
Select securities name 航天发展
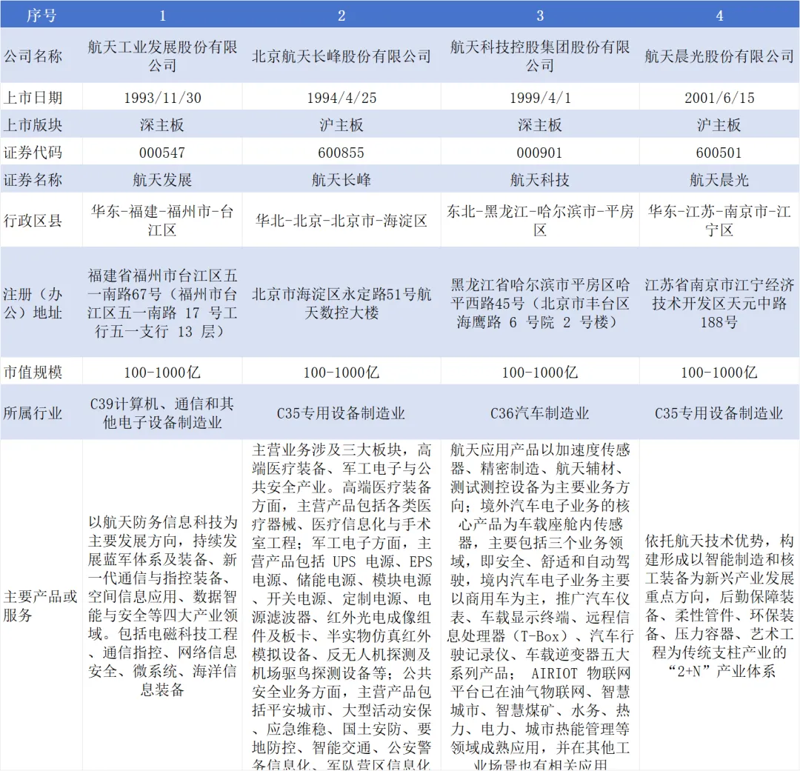click(162, 180)
